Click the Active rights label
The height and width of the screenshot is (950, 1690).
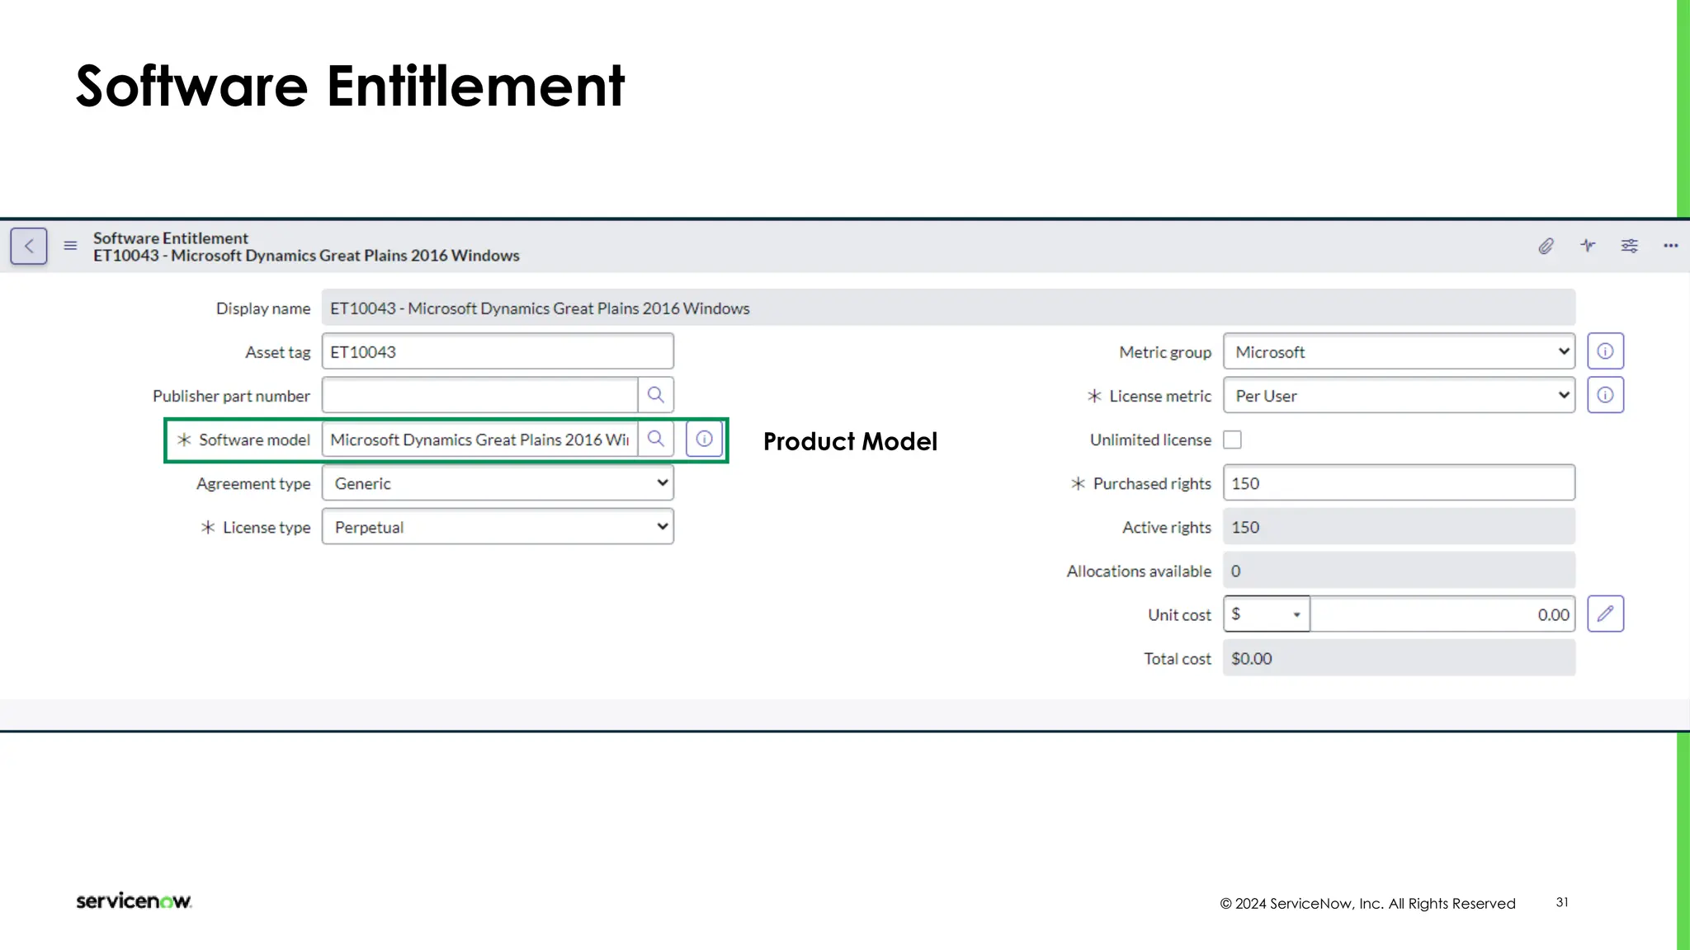tap(1166, 527)
